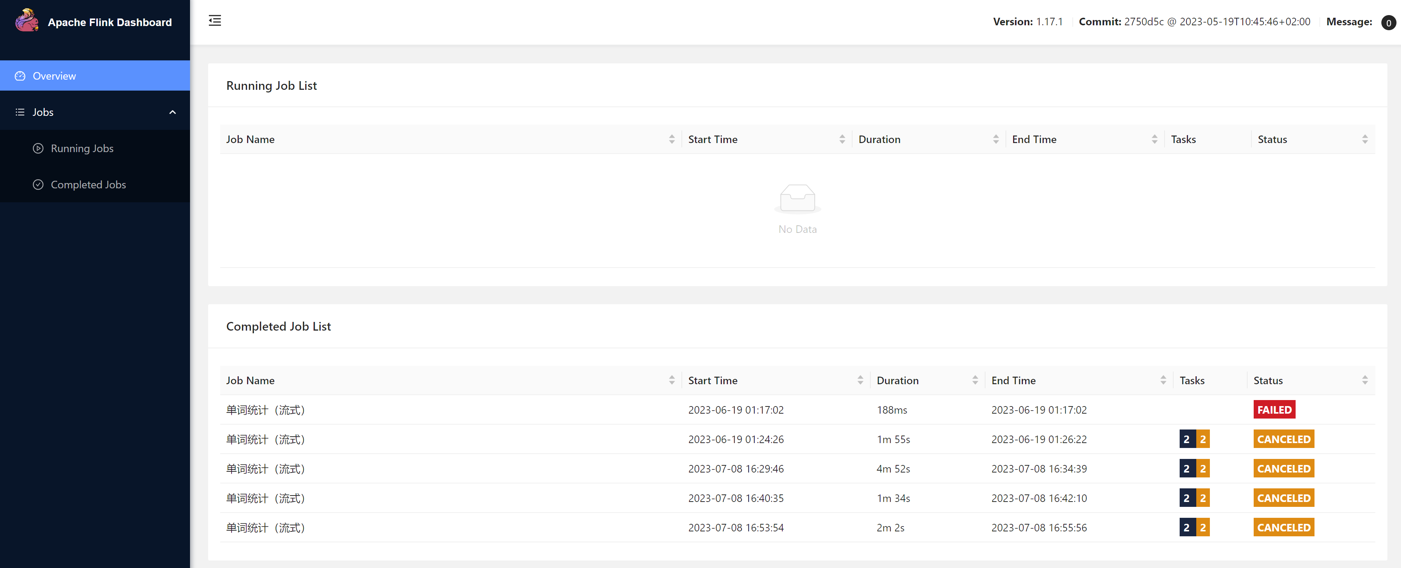
Task: Toggle Completed Jobs visibility in sidebar
Action: (x=88, y=184)
